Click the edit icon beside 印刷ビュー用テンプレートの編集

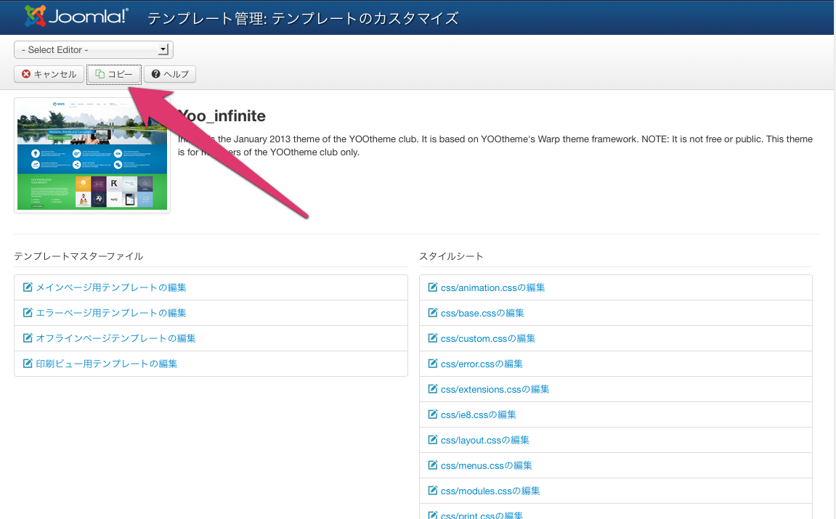coord(25,364)
